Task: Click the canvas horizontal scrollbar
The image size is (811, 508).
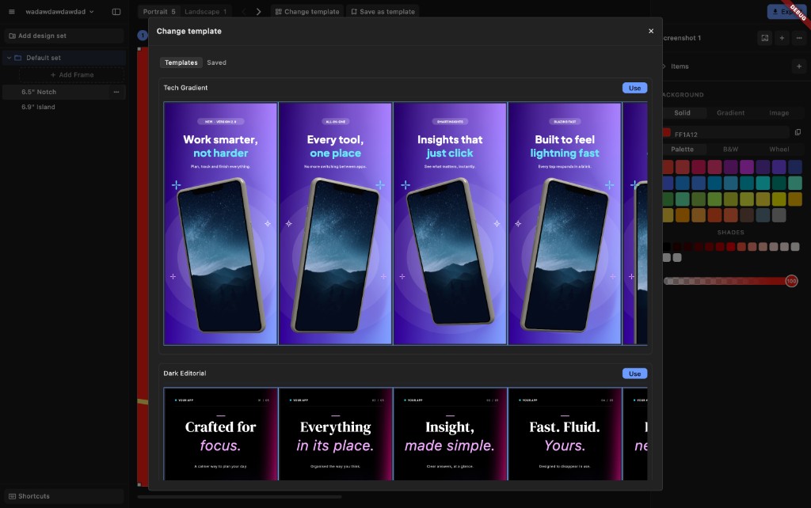Action: coord(239,497)
